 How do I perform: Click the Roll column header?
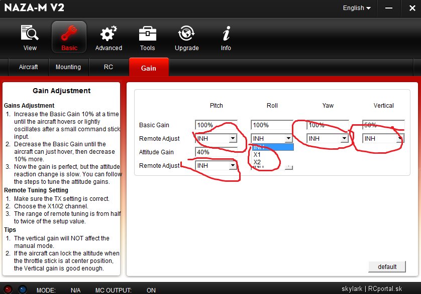[272, 106]
